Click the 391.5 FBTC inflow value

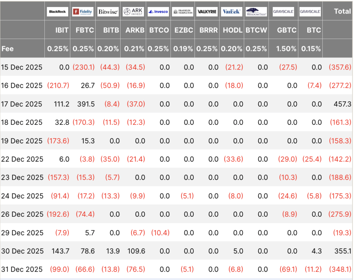pos(85,104)
